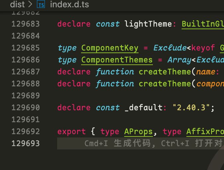Click line number 129691

(x=26, y=120)
